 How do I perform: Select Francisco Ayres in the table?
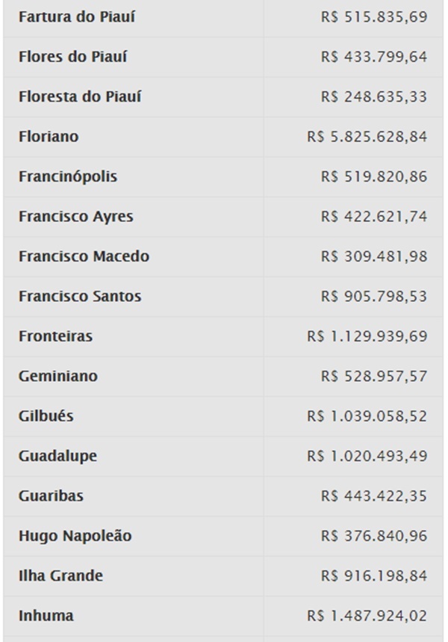pos(75,217)
